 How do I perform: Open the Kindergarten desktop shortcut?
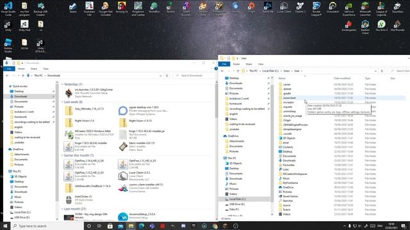coord(348,26)
